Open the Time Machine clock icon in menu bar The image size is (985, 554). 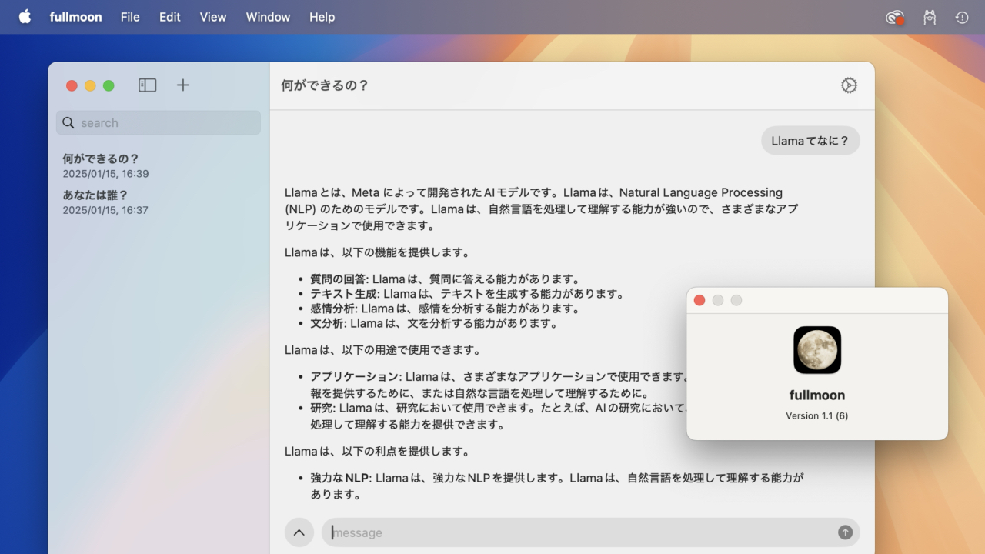click(x=962, y=17)
